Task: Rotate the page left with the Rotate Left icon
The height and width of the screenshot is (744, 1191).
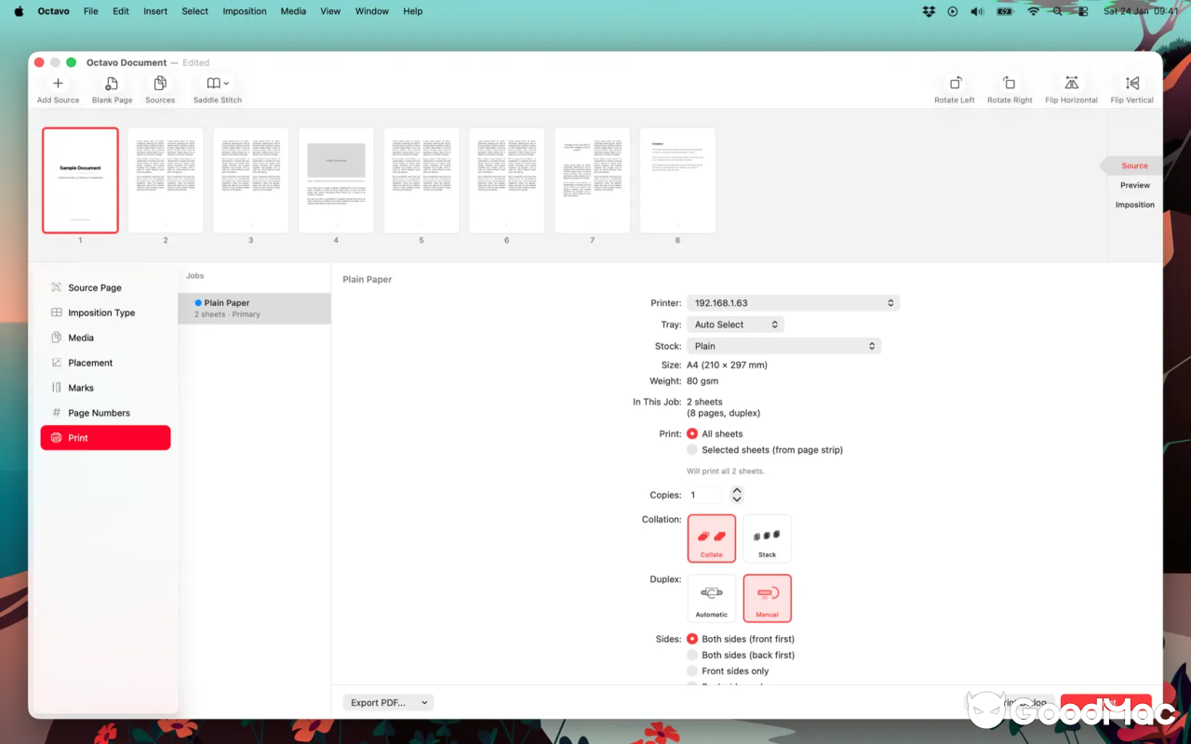Action: (955, 88)
